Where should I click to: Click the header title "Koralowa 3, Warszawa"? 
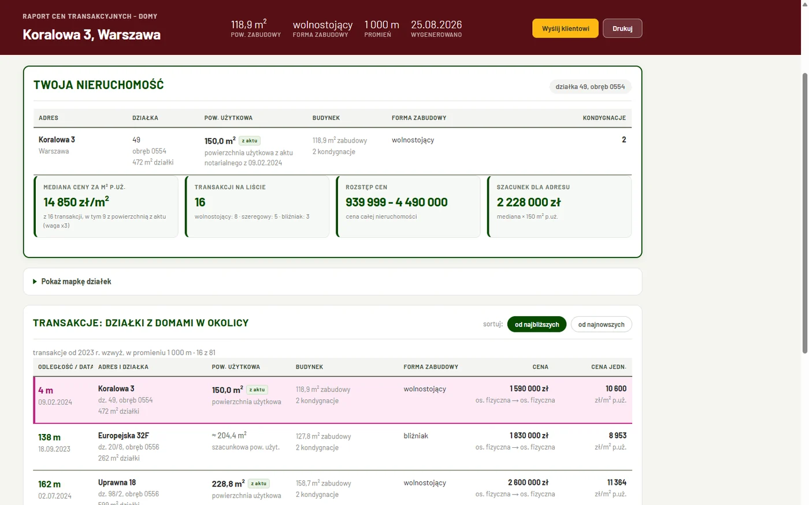pos(91,35)
